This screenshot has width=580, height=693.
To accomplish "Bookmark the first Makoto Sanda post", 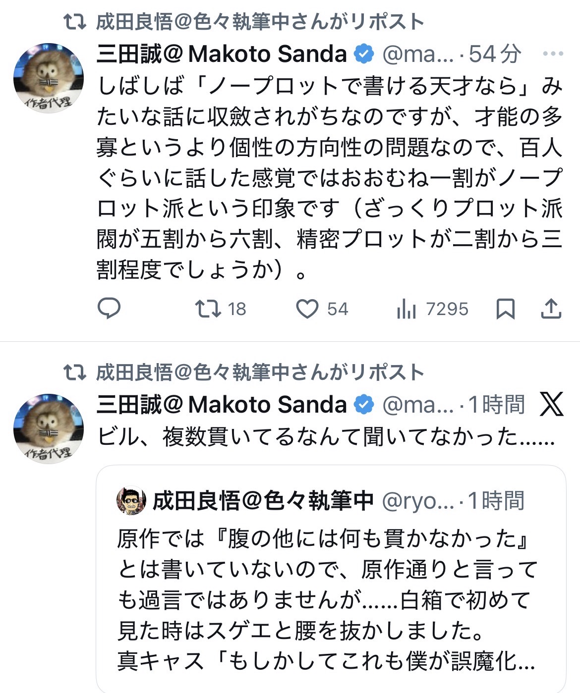I will (505, 309).
